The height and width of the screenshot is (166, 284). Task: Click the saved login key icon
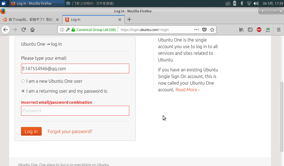[x=68, y=30]
